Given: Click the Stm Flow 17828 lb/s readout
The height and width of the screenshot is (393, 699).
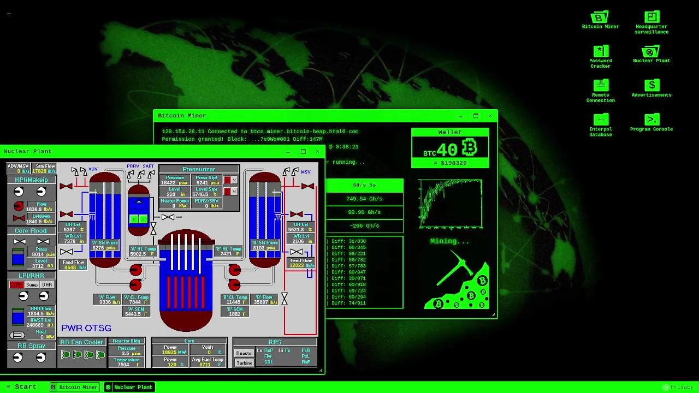Looking at the screenshot, I should pos(44,168).
